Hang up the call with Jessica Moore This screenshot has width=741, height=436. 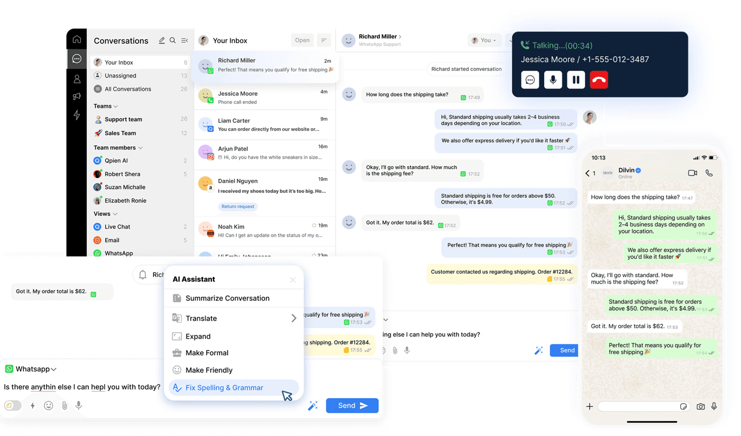coord(598,80)
